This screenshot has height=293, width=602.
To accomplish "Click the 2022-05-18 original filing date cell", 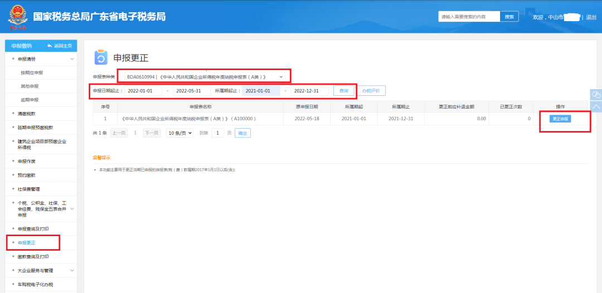I will (307, 119).
